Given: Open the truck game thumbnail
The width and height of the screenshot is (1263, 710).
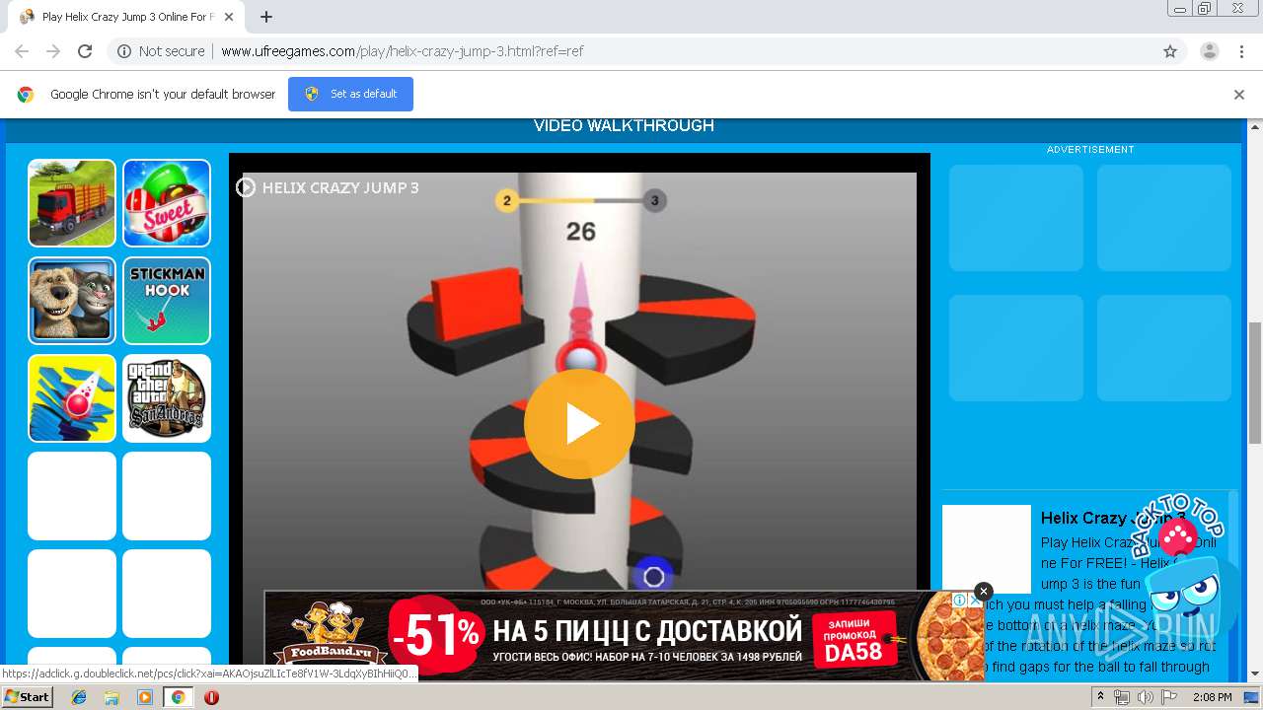Looking at the screenshot, I should [72, 203].
